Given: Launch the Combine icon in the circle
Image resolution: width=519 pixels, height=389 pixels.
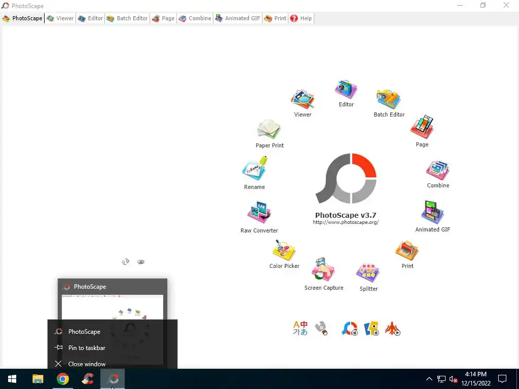Looking at the screenshot, I should point(437,170).
